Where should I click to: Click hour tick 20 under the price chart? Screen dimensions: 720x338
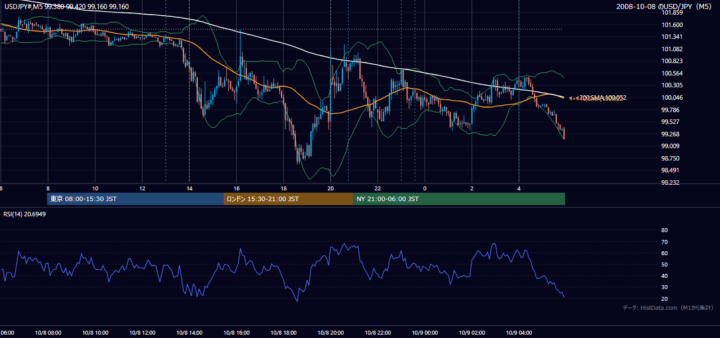tap(331, 189)
